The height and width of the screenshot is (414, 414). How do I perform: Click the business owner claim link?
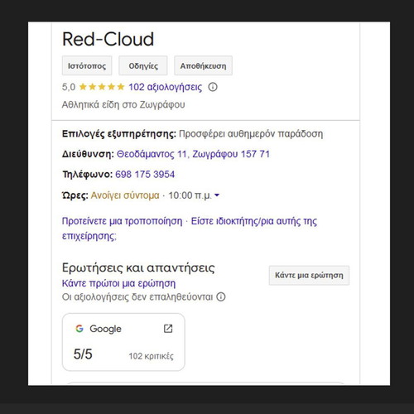(190, 229)
